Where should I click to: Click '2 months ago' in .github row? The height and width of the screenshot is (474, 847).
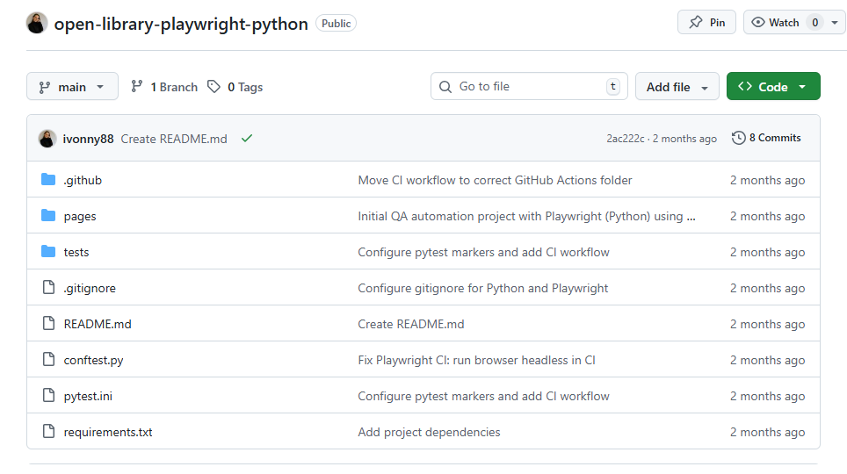coord(767,180)
